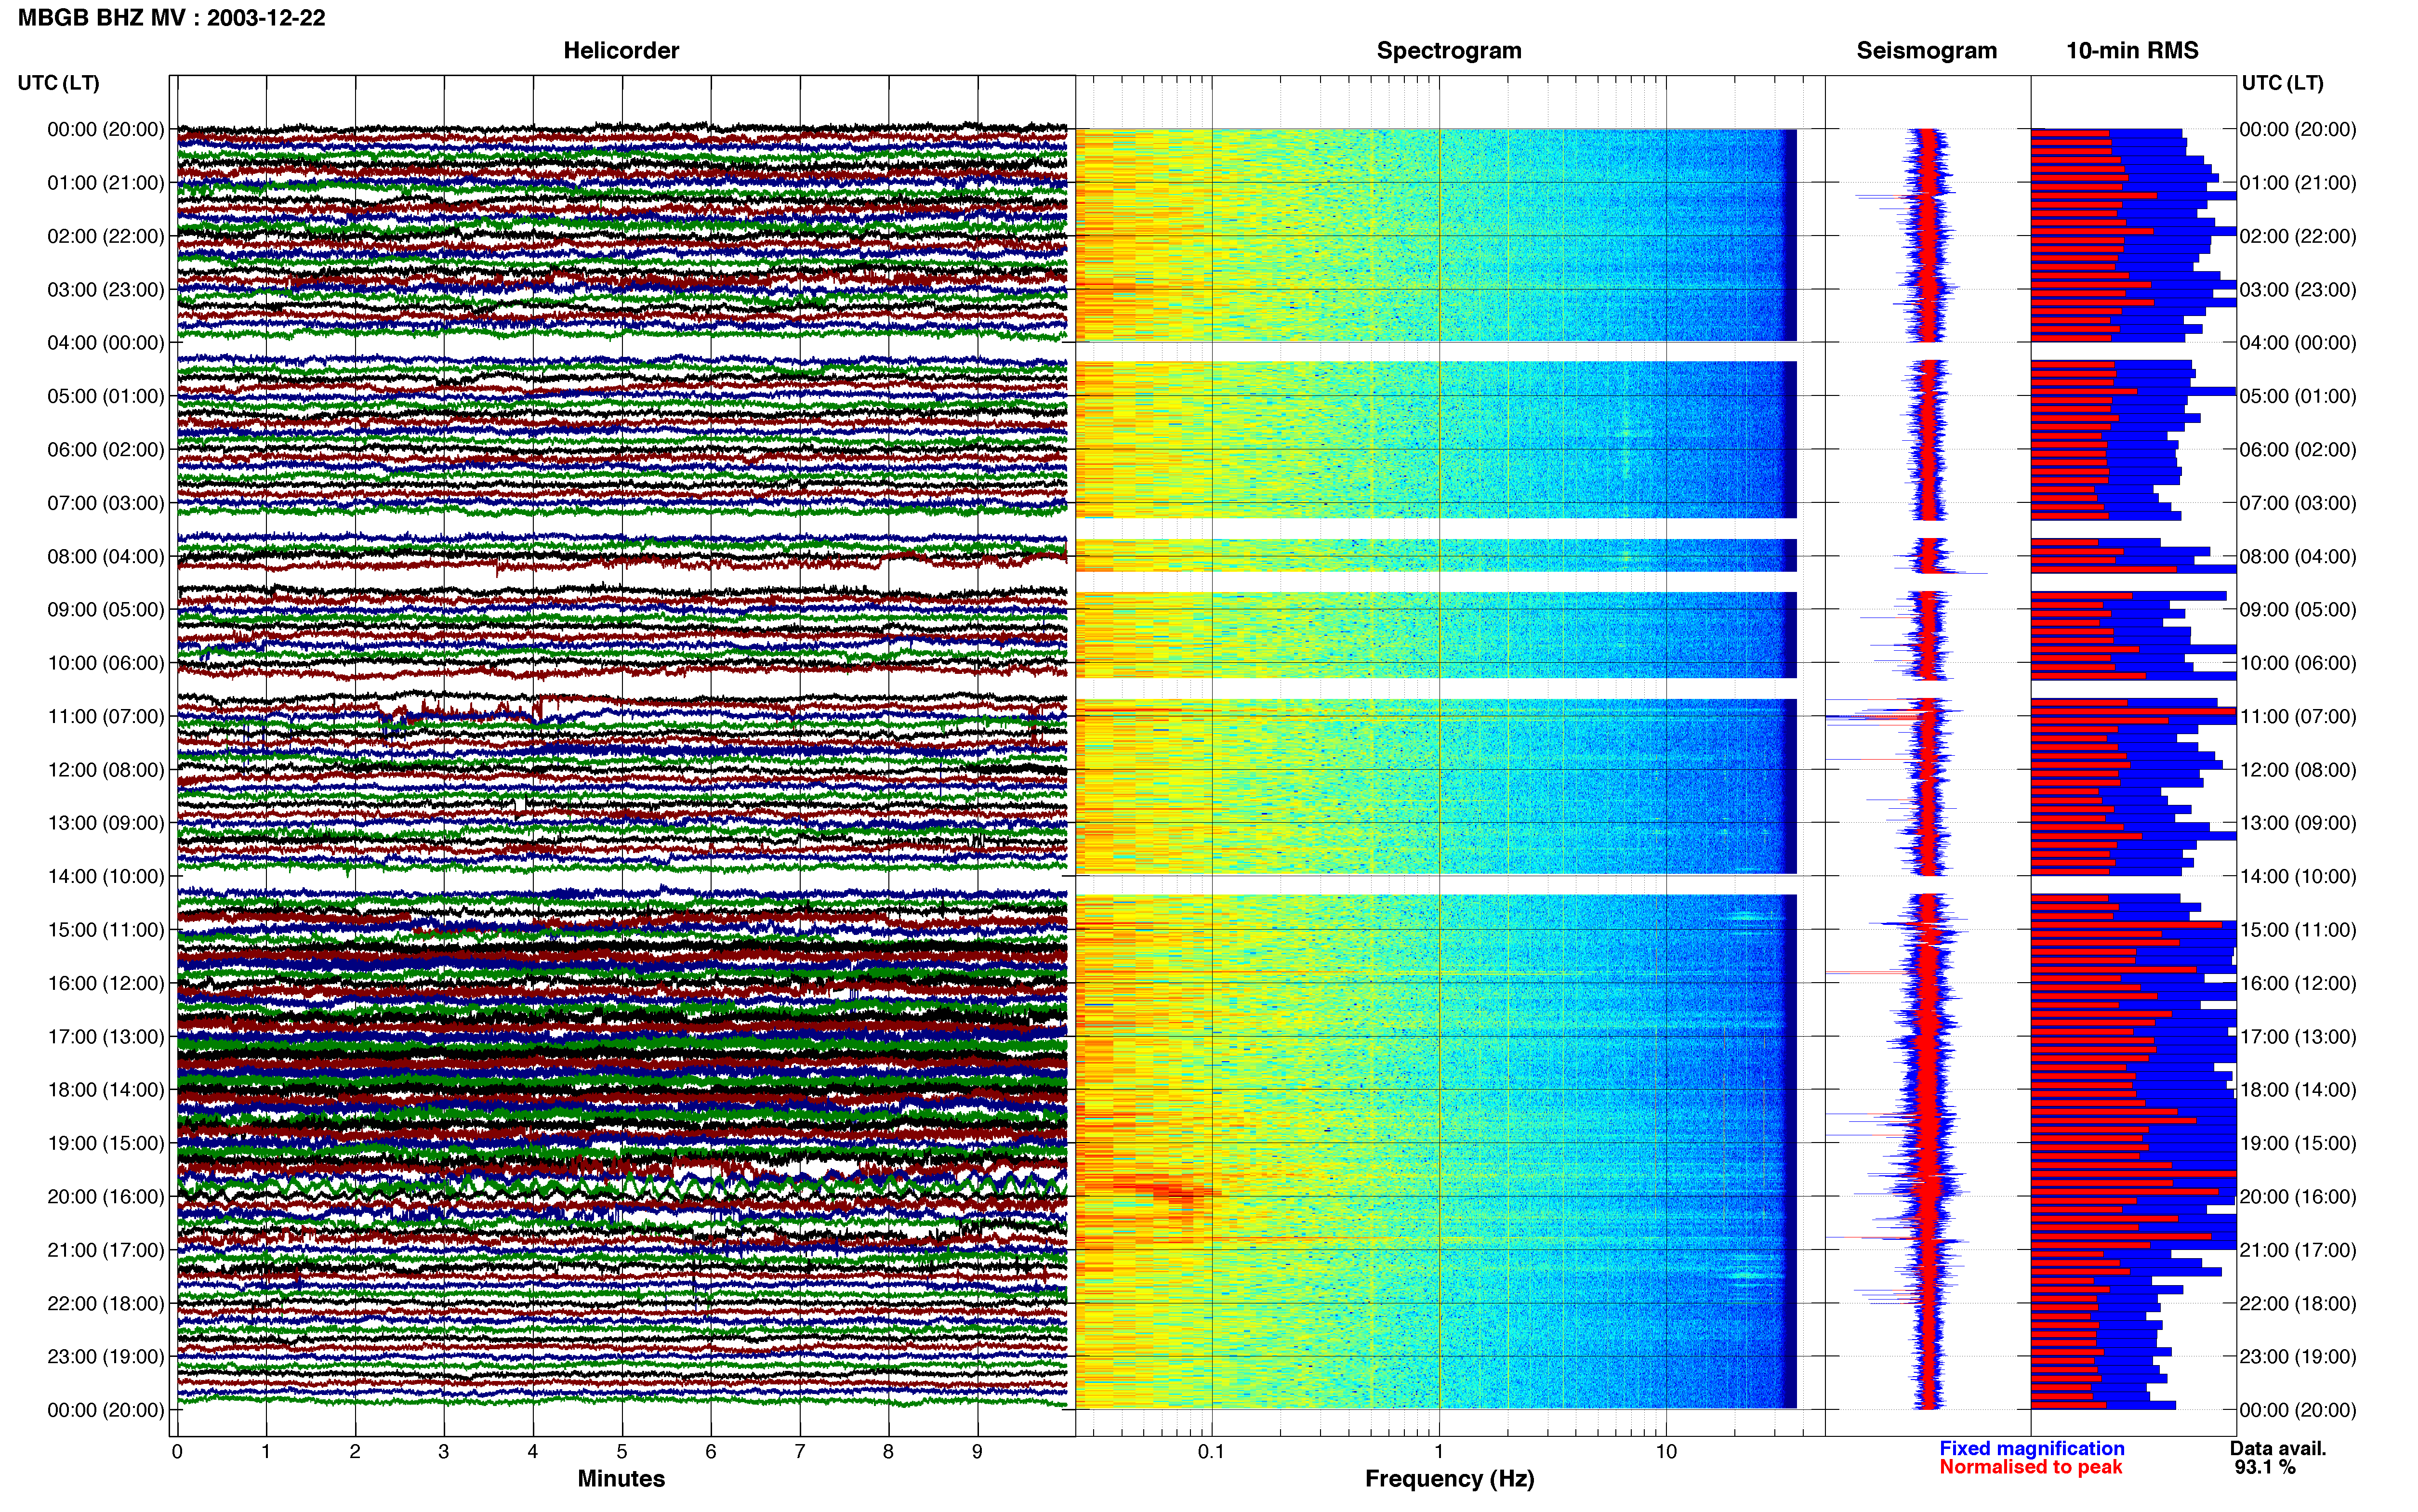Screen dimensions: 2418x1512
Task: Click the left 20:00 (16:00) time label
Action: point(106,1197)
